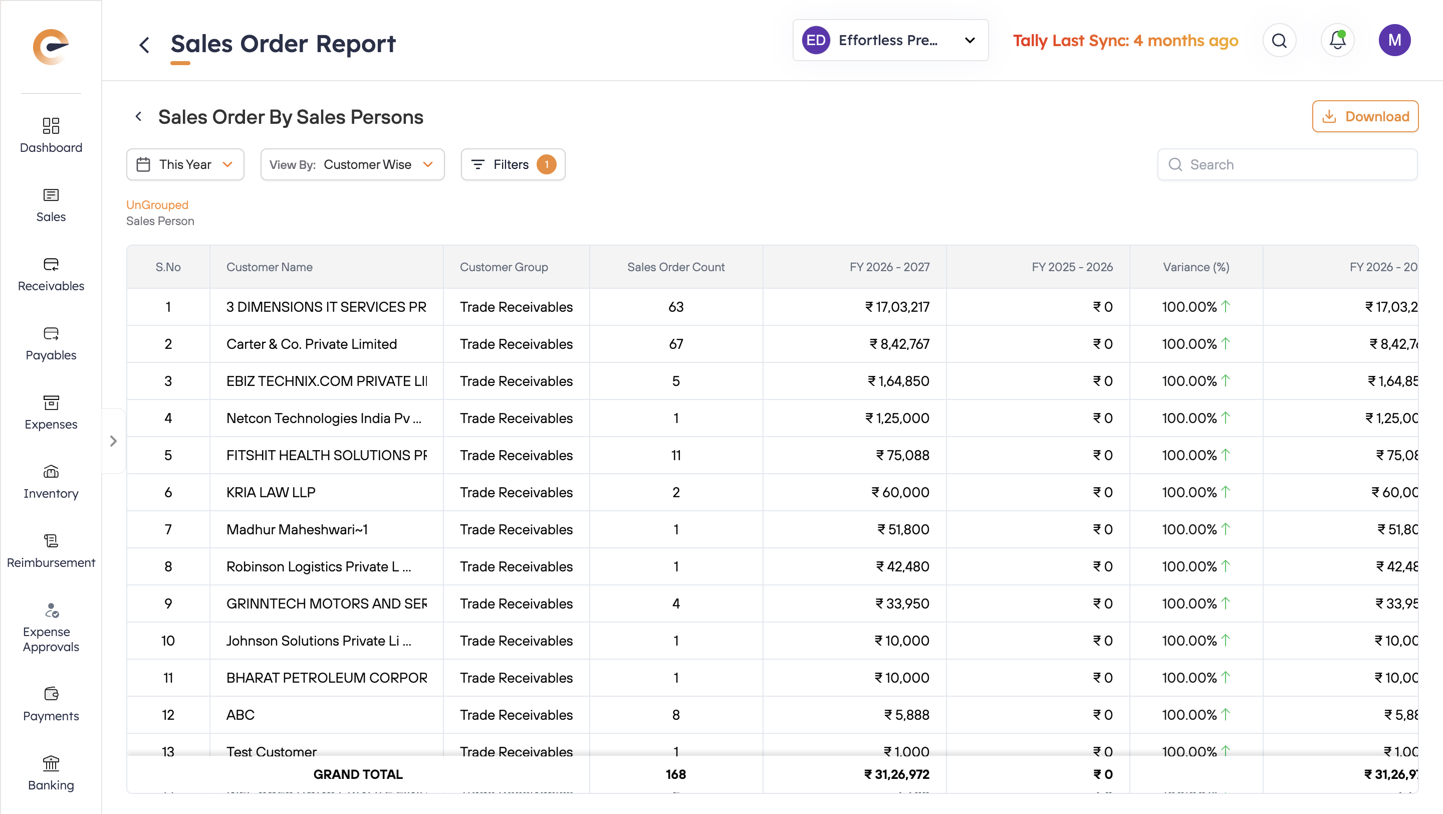Click the table Search input field
Screen dimensions: 1443x814
1288,165
